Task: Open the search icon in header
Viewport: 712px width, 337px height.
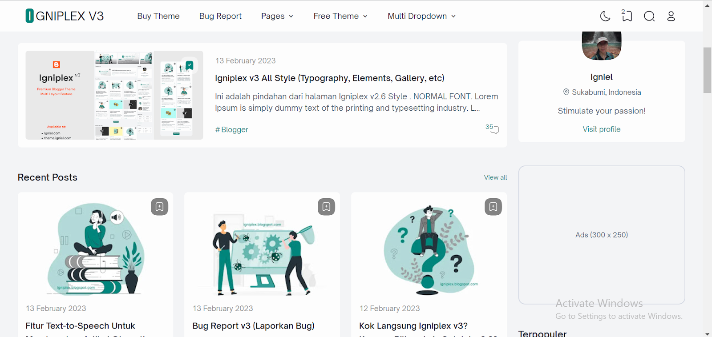Action: click(649, 16)
